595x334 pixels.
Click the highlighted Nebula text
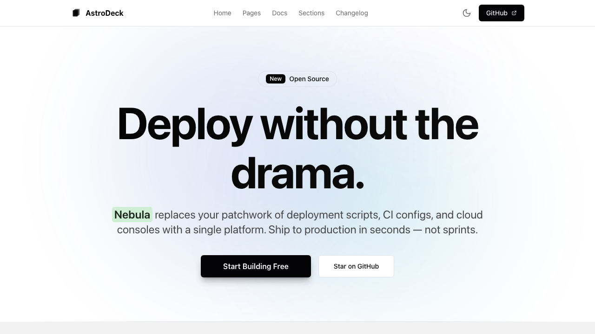point(132,215)
